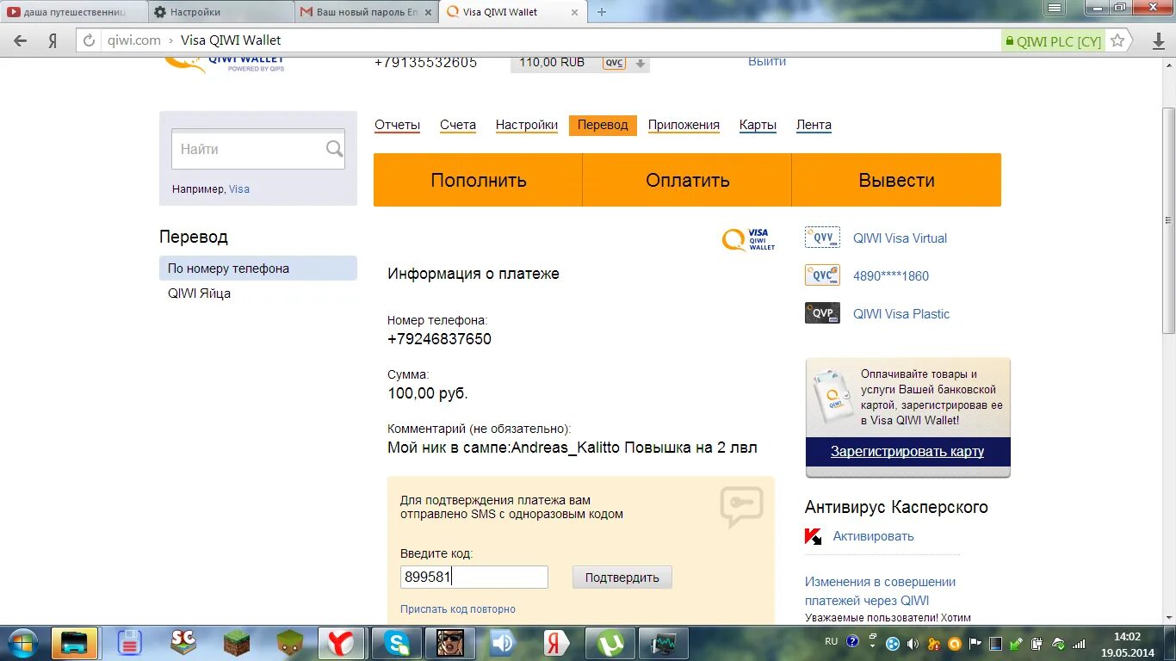1176x661 pixels.
Task: Click the Kaspersky antivirus logo icon
Action: [x=813, y=536]
